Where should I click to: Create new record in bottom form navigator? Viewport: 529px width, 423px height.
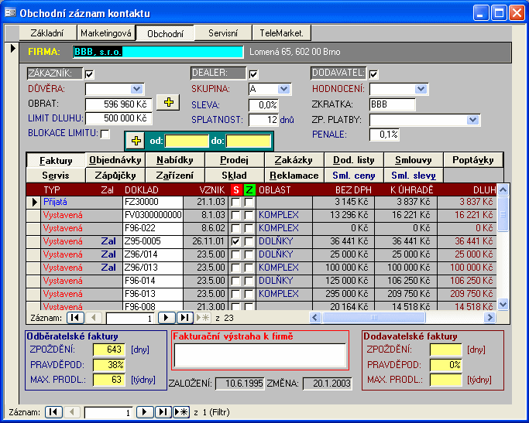pyautogui.click(x=181, y=412)
